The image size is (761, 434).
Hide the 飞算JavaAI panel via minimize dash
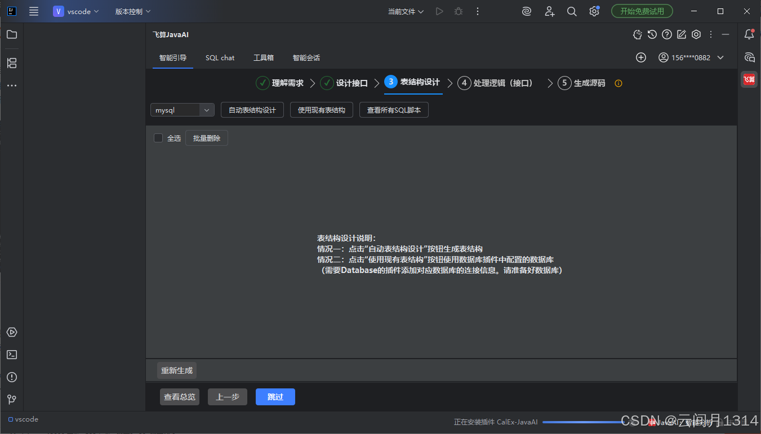(726, 34)
